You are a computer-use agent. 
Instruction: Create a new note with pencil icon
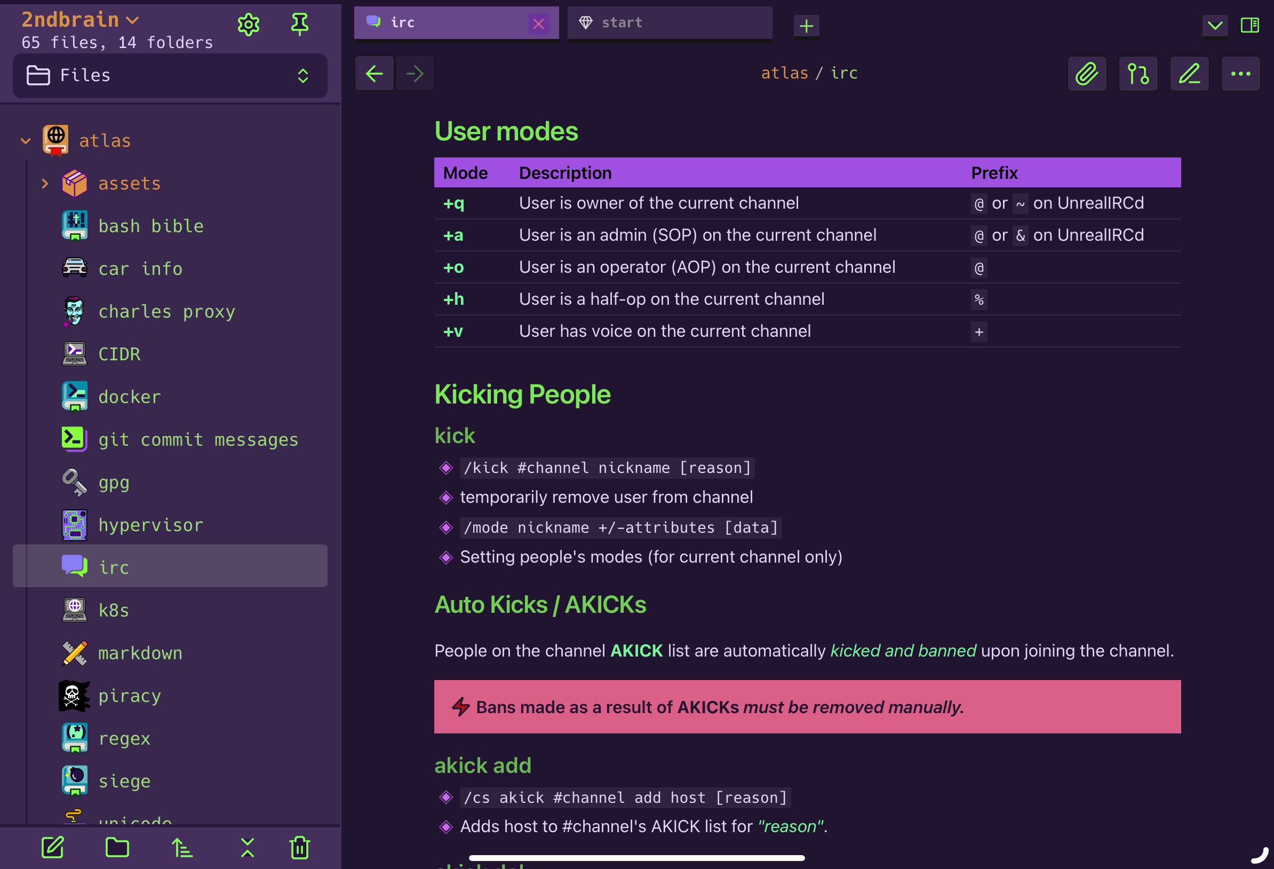point(53,848)
